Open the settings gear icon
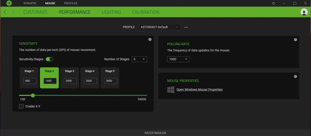The image size is (311, 136). 273,3
